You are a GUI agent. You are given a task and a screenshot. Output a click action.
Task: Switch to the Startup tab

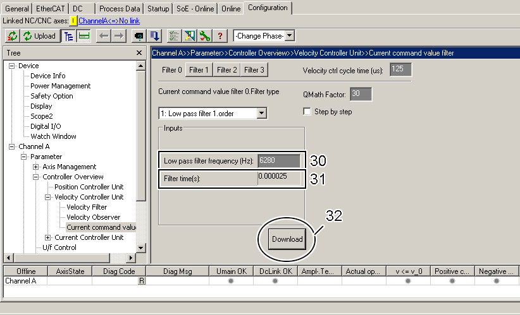coord(158,9)
